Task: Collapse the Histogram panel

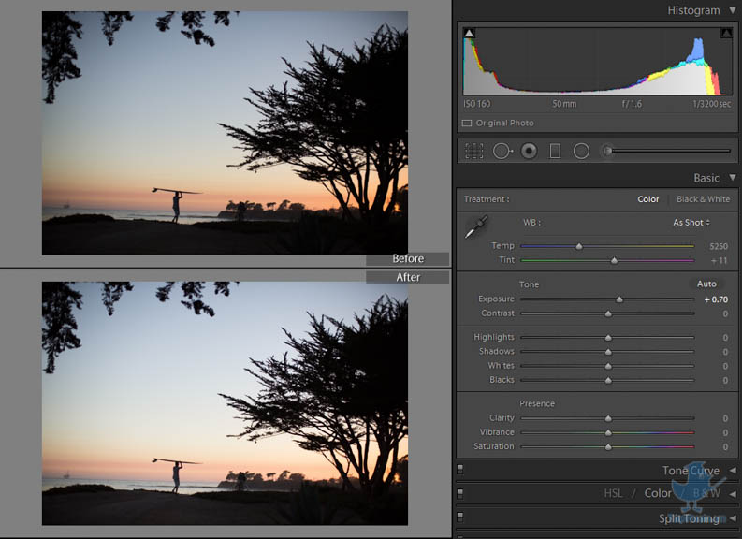Action: pos(731,10)
